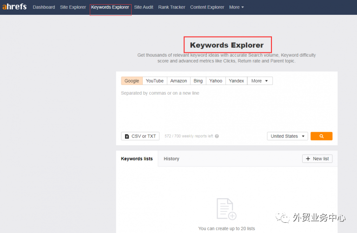Open Rank Tracker

point(172,7)
